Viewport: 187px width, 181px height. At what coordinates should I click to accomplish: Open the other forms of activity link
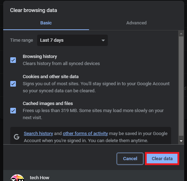coord(86,134)
